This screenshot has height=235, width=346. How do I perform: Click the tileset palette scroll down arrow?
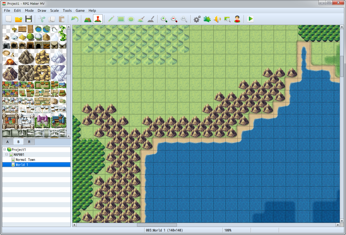(x=69, y=136)
